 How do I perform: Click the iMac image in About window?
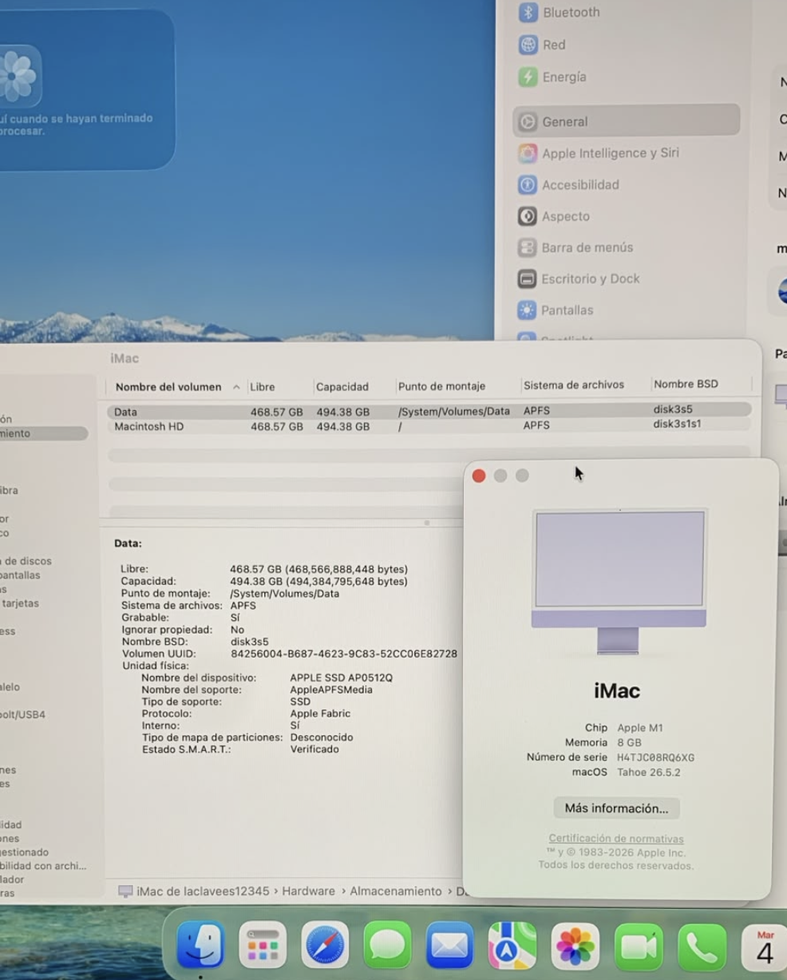point(619,582)
